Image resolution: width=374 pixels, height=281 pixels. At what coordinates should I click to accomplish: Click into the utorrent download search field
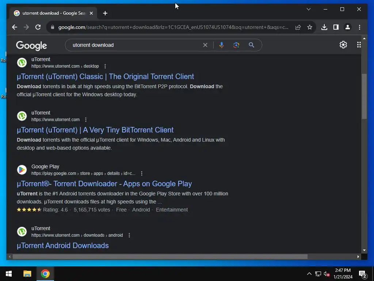[136, 45]
